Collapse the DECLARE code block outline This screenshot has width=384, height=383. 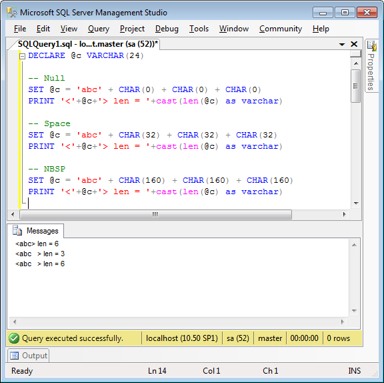coord(22,56)
